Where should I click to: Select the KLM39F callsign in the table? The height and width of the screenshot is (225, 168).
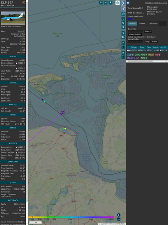coord(134,50)
